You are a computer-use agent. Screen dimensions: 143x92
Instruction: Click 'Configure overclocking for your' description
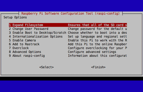coord(96,48)
